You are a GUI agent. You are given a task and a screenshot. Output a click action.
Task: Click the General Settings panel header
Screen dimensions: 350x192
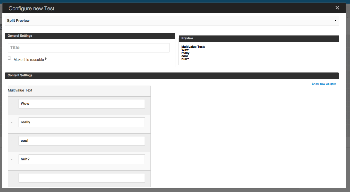click(20, 36)
